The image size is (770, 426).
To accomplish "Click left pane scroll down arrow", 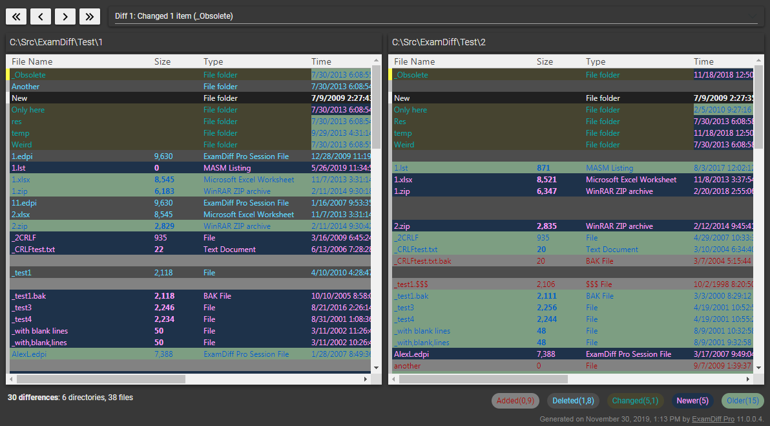I will [x=376, y=368].
